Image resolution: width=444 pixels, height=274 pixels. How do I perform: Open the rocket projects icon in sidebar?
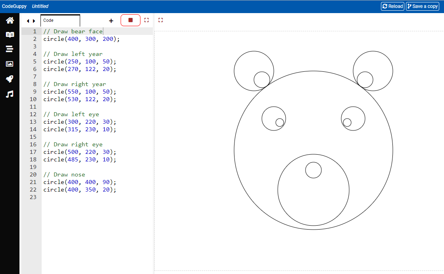10,79
